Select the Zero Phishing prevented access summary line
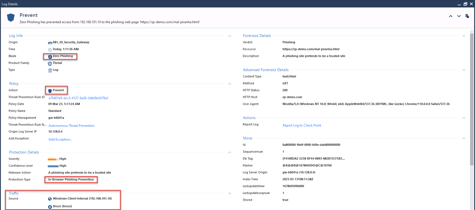This screenshot has width=475, height=210. 110,22
